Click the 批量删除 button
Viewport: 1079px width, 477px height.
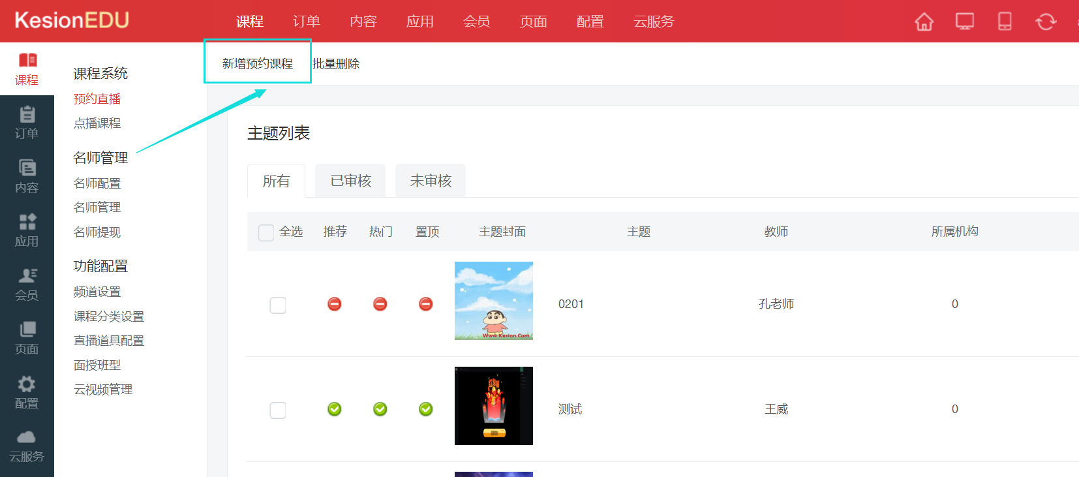[336, 63]
